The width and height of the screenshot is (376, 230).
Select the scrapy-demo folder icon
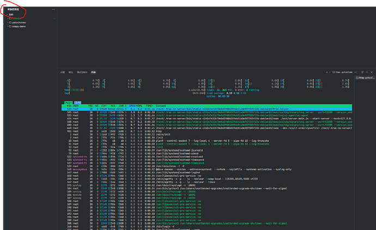pos(10,26)
